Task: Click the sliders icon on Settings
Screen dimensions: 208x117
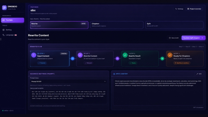Action: (176, 9)
